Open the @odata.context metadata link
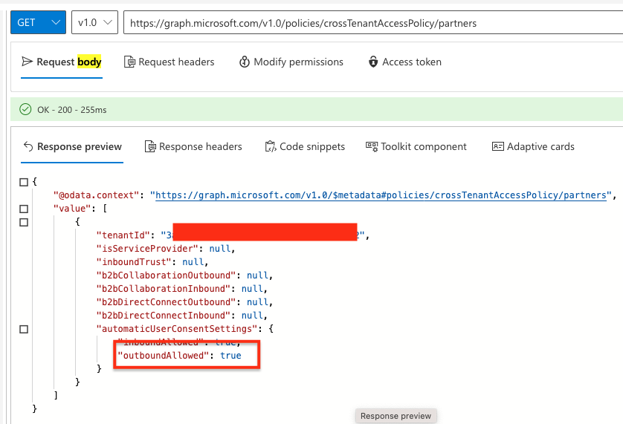The height and width of the screenshot is (424, 623). coord(379,195)
